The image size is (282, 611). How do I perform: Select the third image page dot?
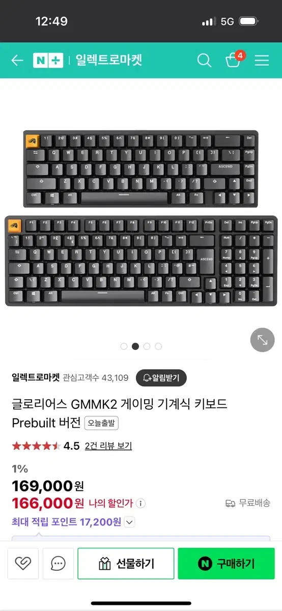point(147,346)
